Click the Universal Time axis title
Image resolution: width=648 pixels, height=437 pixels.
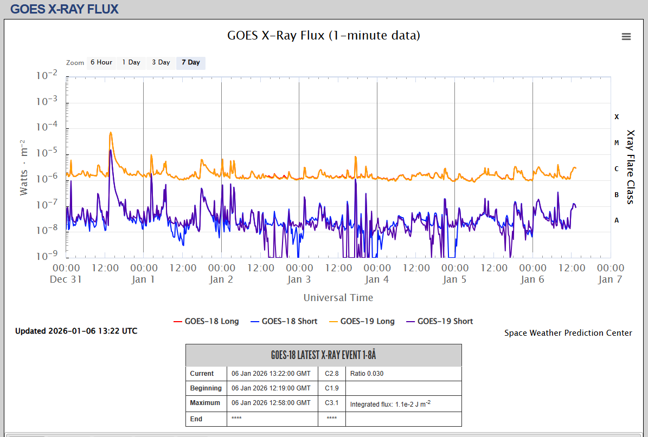pyautogui.click(x=338, y=297)
